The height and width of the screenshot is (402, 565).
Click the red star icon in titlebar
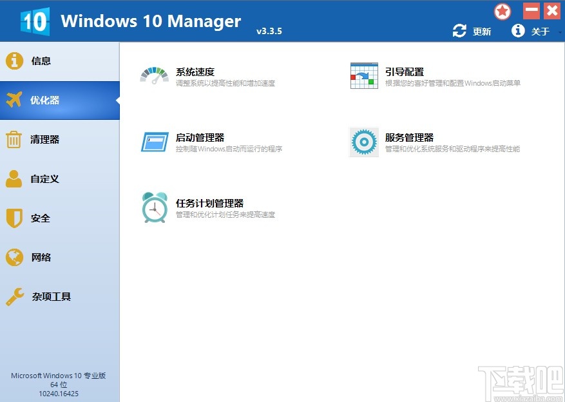coord(502,11)
